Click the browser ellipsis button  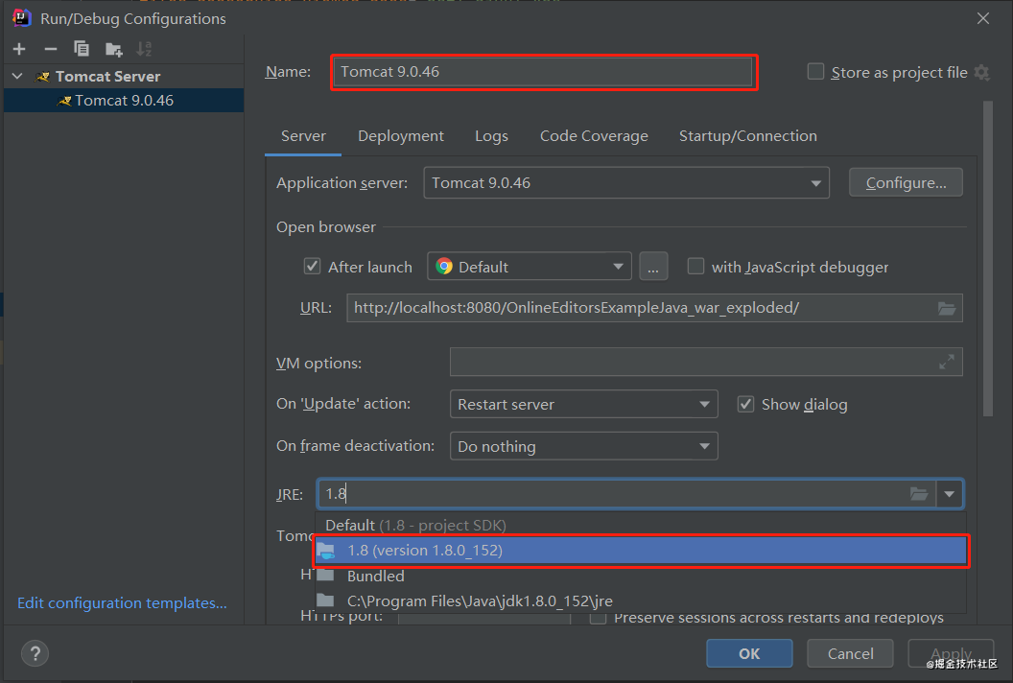pyautogui.click(x=653, y=267)
